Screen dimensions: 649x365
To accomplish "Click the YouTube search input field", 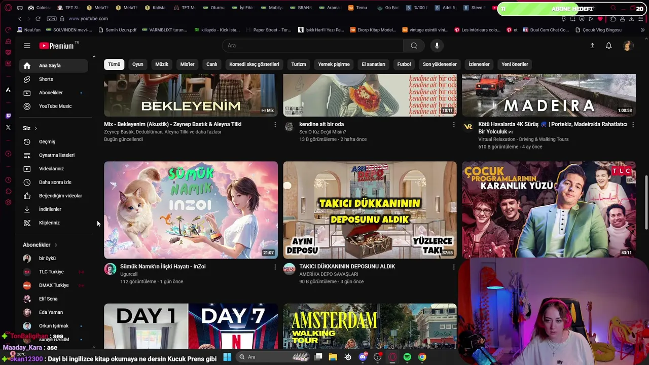I will pyautogui.click(x=313, y=46).
